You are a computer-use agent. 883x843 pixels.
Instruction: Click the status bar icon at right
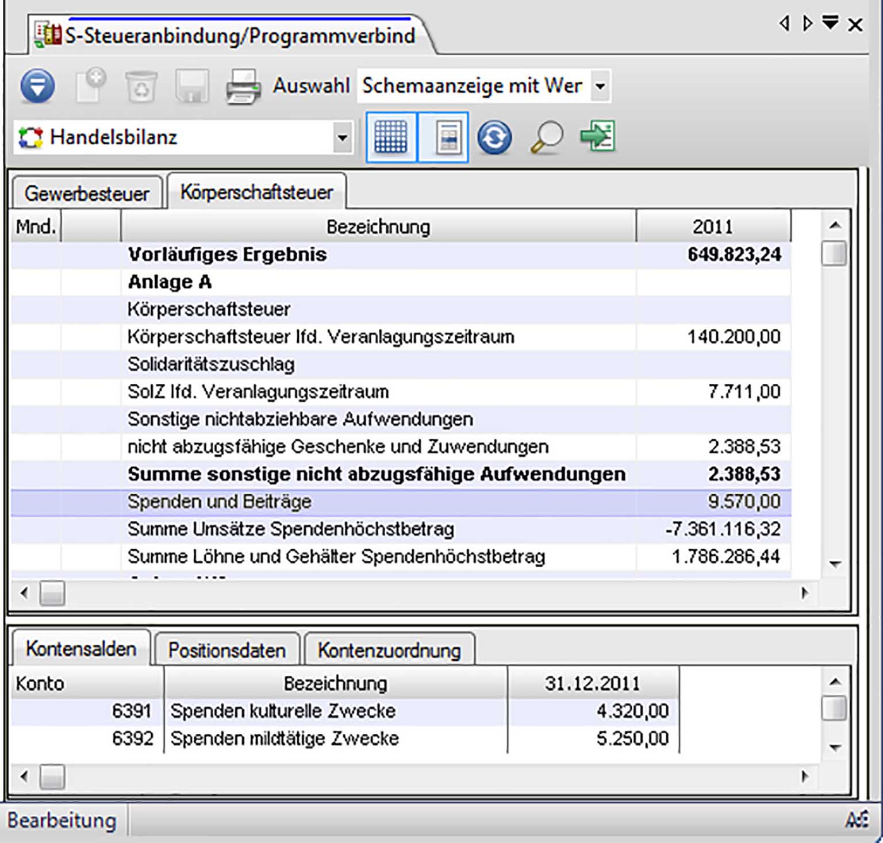pyautogui.click(x=857, y=819)
